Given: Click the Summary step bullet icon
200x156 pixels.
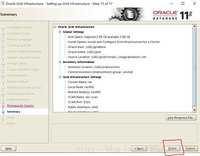Looking at the screenshot, I should 3,112.
